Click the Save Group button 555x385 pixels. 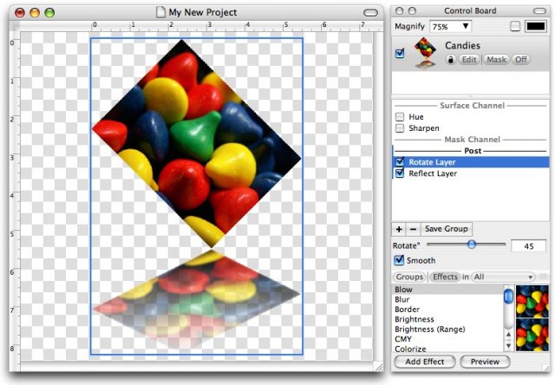click(447, 229)
